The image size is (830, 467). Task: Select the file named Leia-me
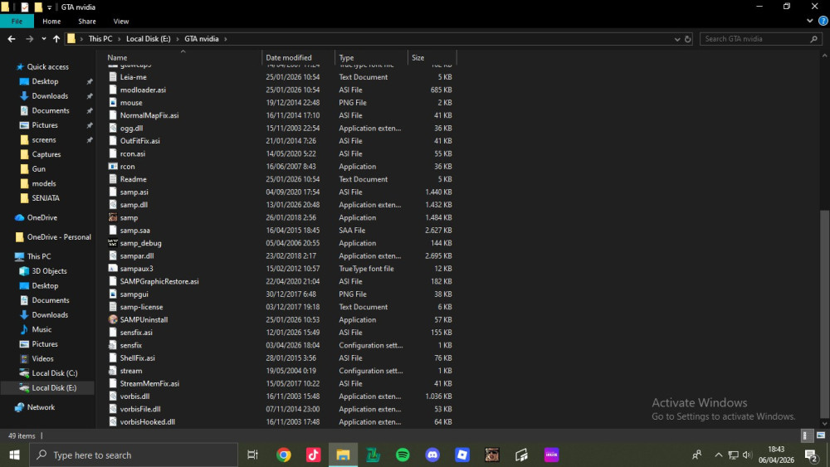(134, 77)
